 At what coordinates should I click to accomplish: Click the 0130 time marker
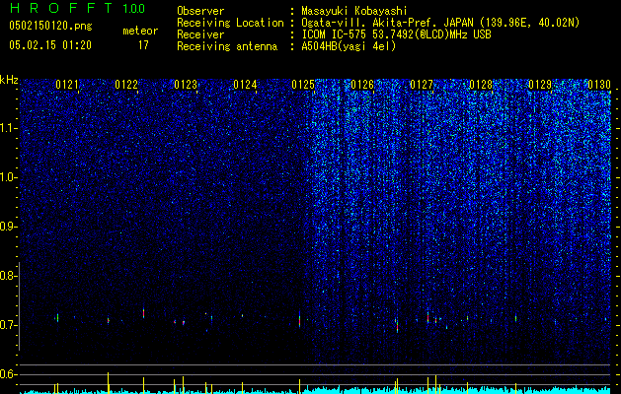599,85
